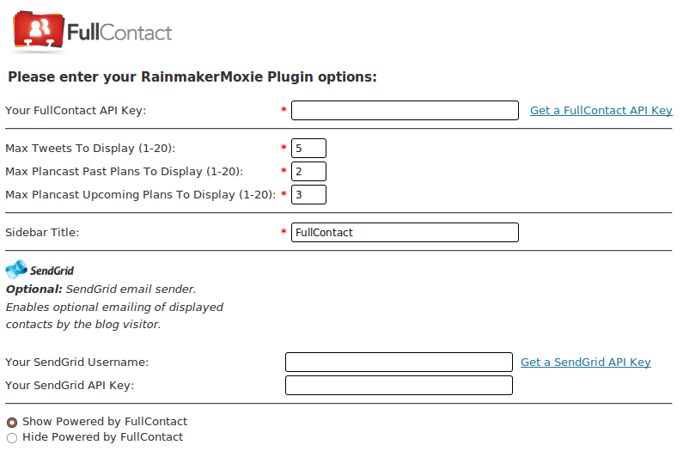The height and width of the screenshot is (451, 683).
Task: Click the SendGrid logo icon
Action: (x=16, y=271)
